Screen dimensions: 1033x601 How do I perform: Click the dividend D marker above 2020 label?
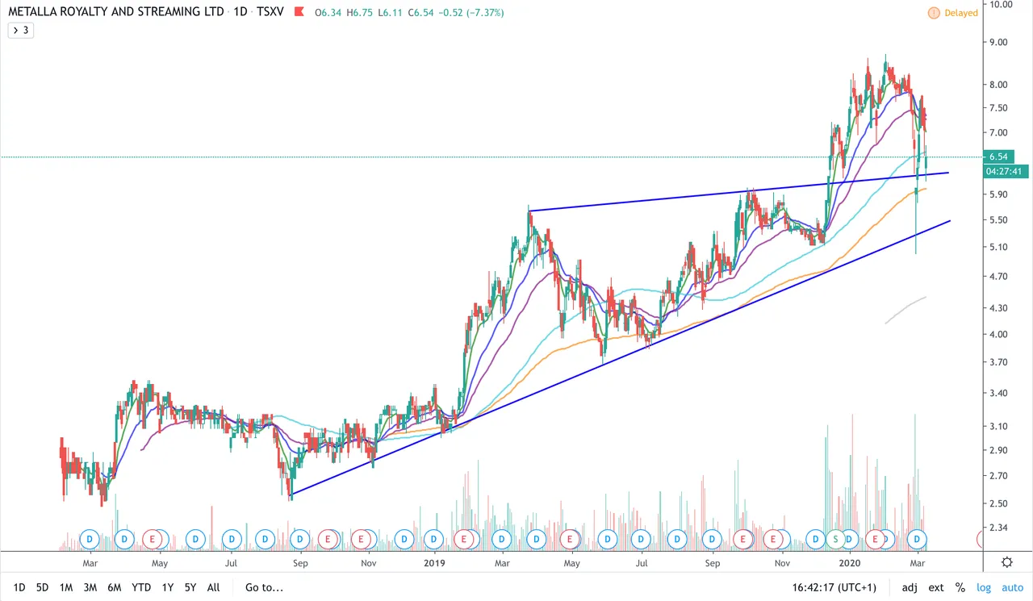849,538
